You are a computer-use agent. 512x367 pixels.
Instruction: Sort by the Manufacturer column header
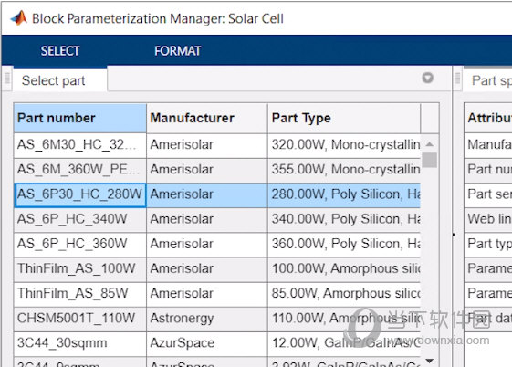[x=207, y=118]
